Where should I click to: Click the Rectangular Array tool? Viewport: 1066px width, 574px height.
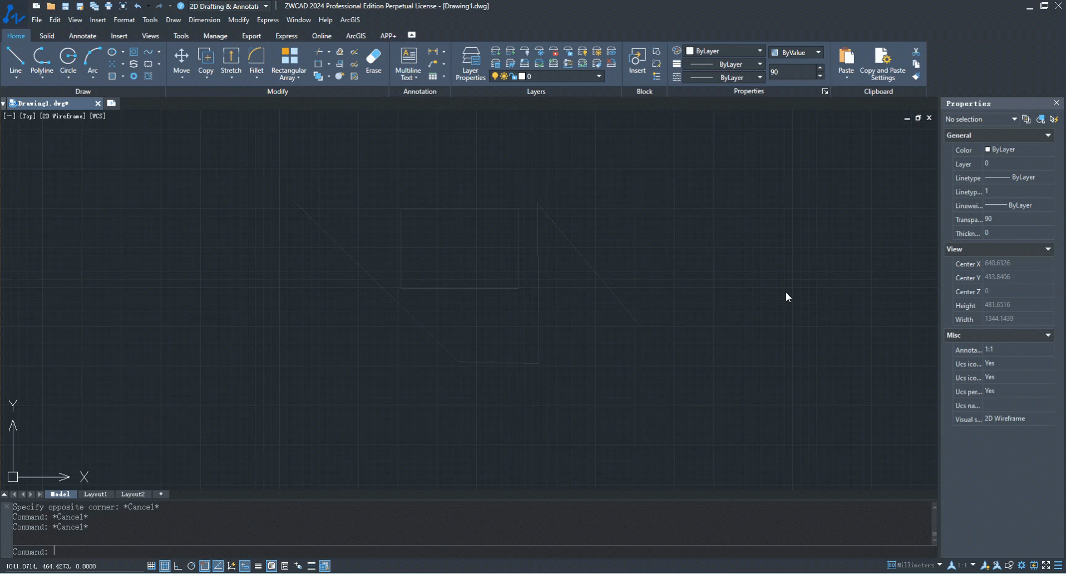(289, 63)
